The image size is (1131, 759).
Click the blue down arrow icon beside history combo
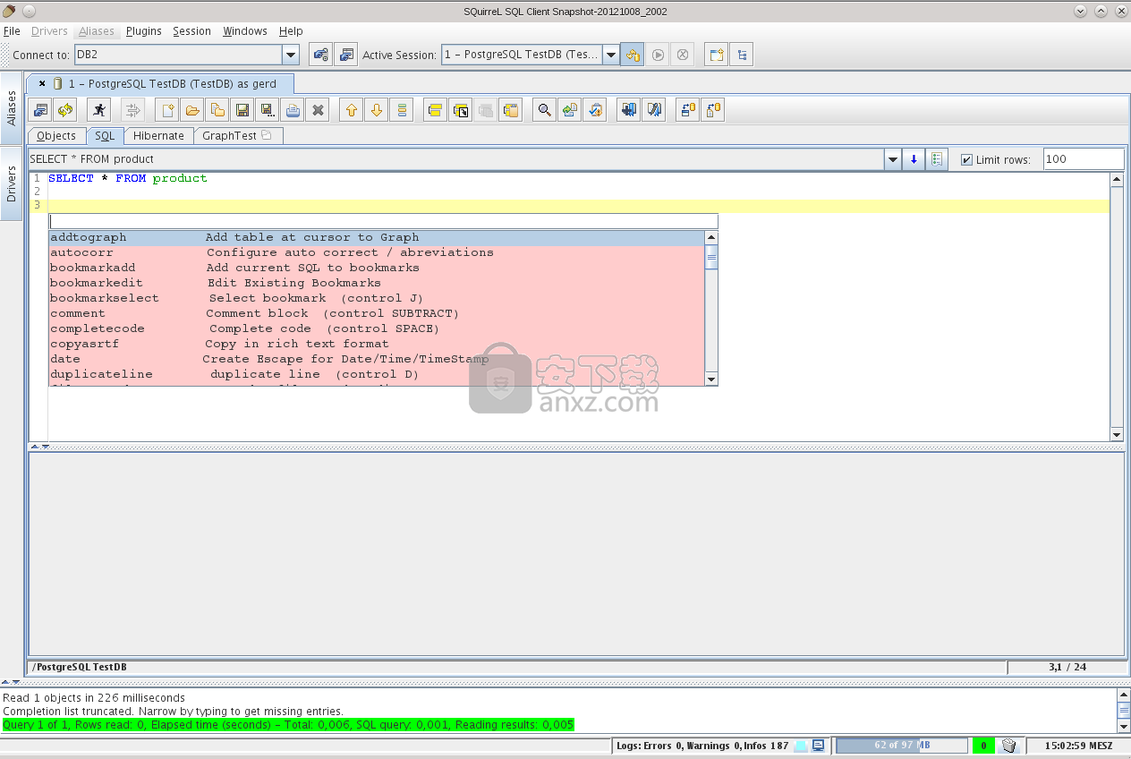pyautogui.click(x=914, y=159)
